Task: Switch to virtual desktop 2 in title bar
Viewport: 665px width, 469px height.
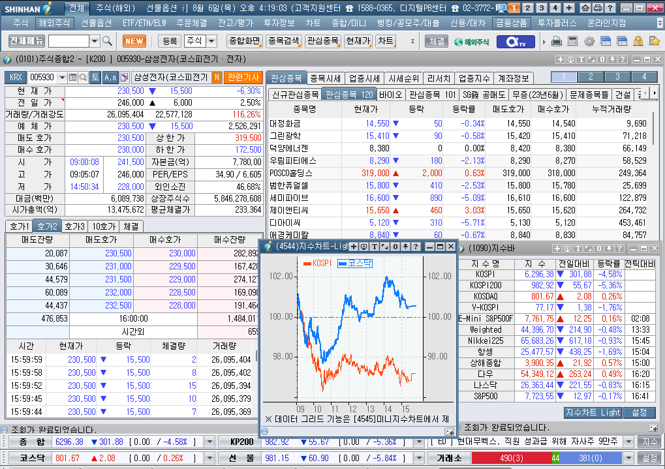Action: [x=527, y=8]
